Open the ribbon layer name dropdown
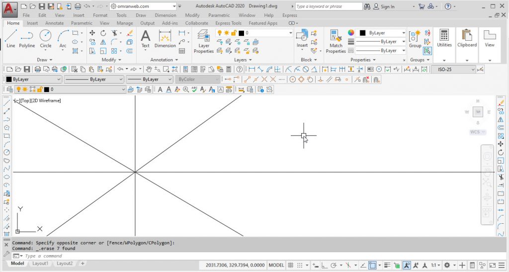 268,33
